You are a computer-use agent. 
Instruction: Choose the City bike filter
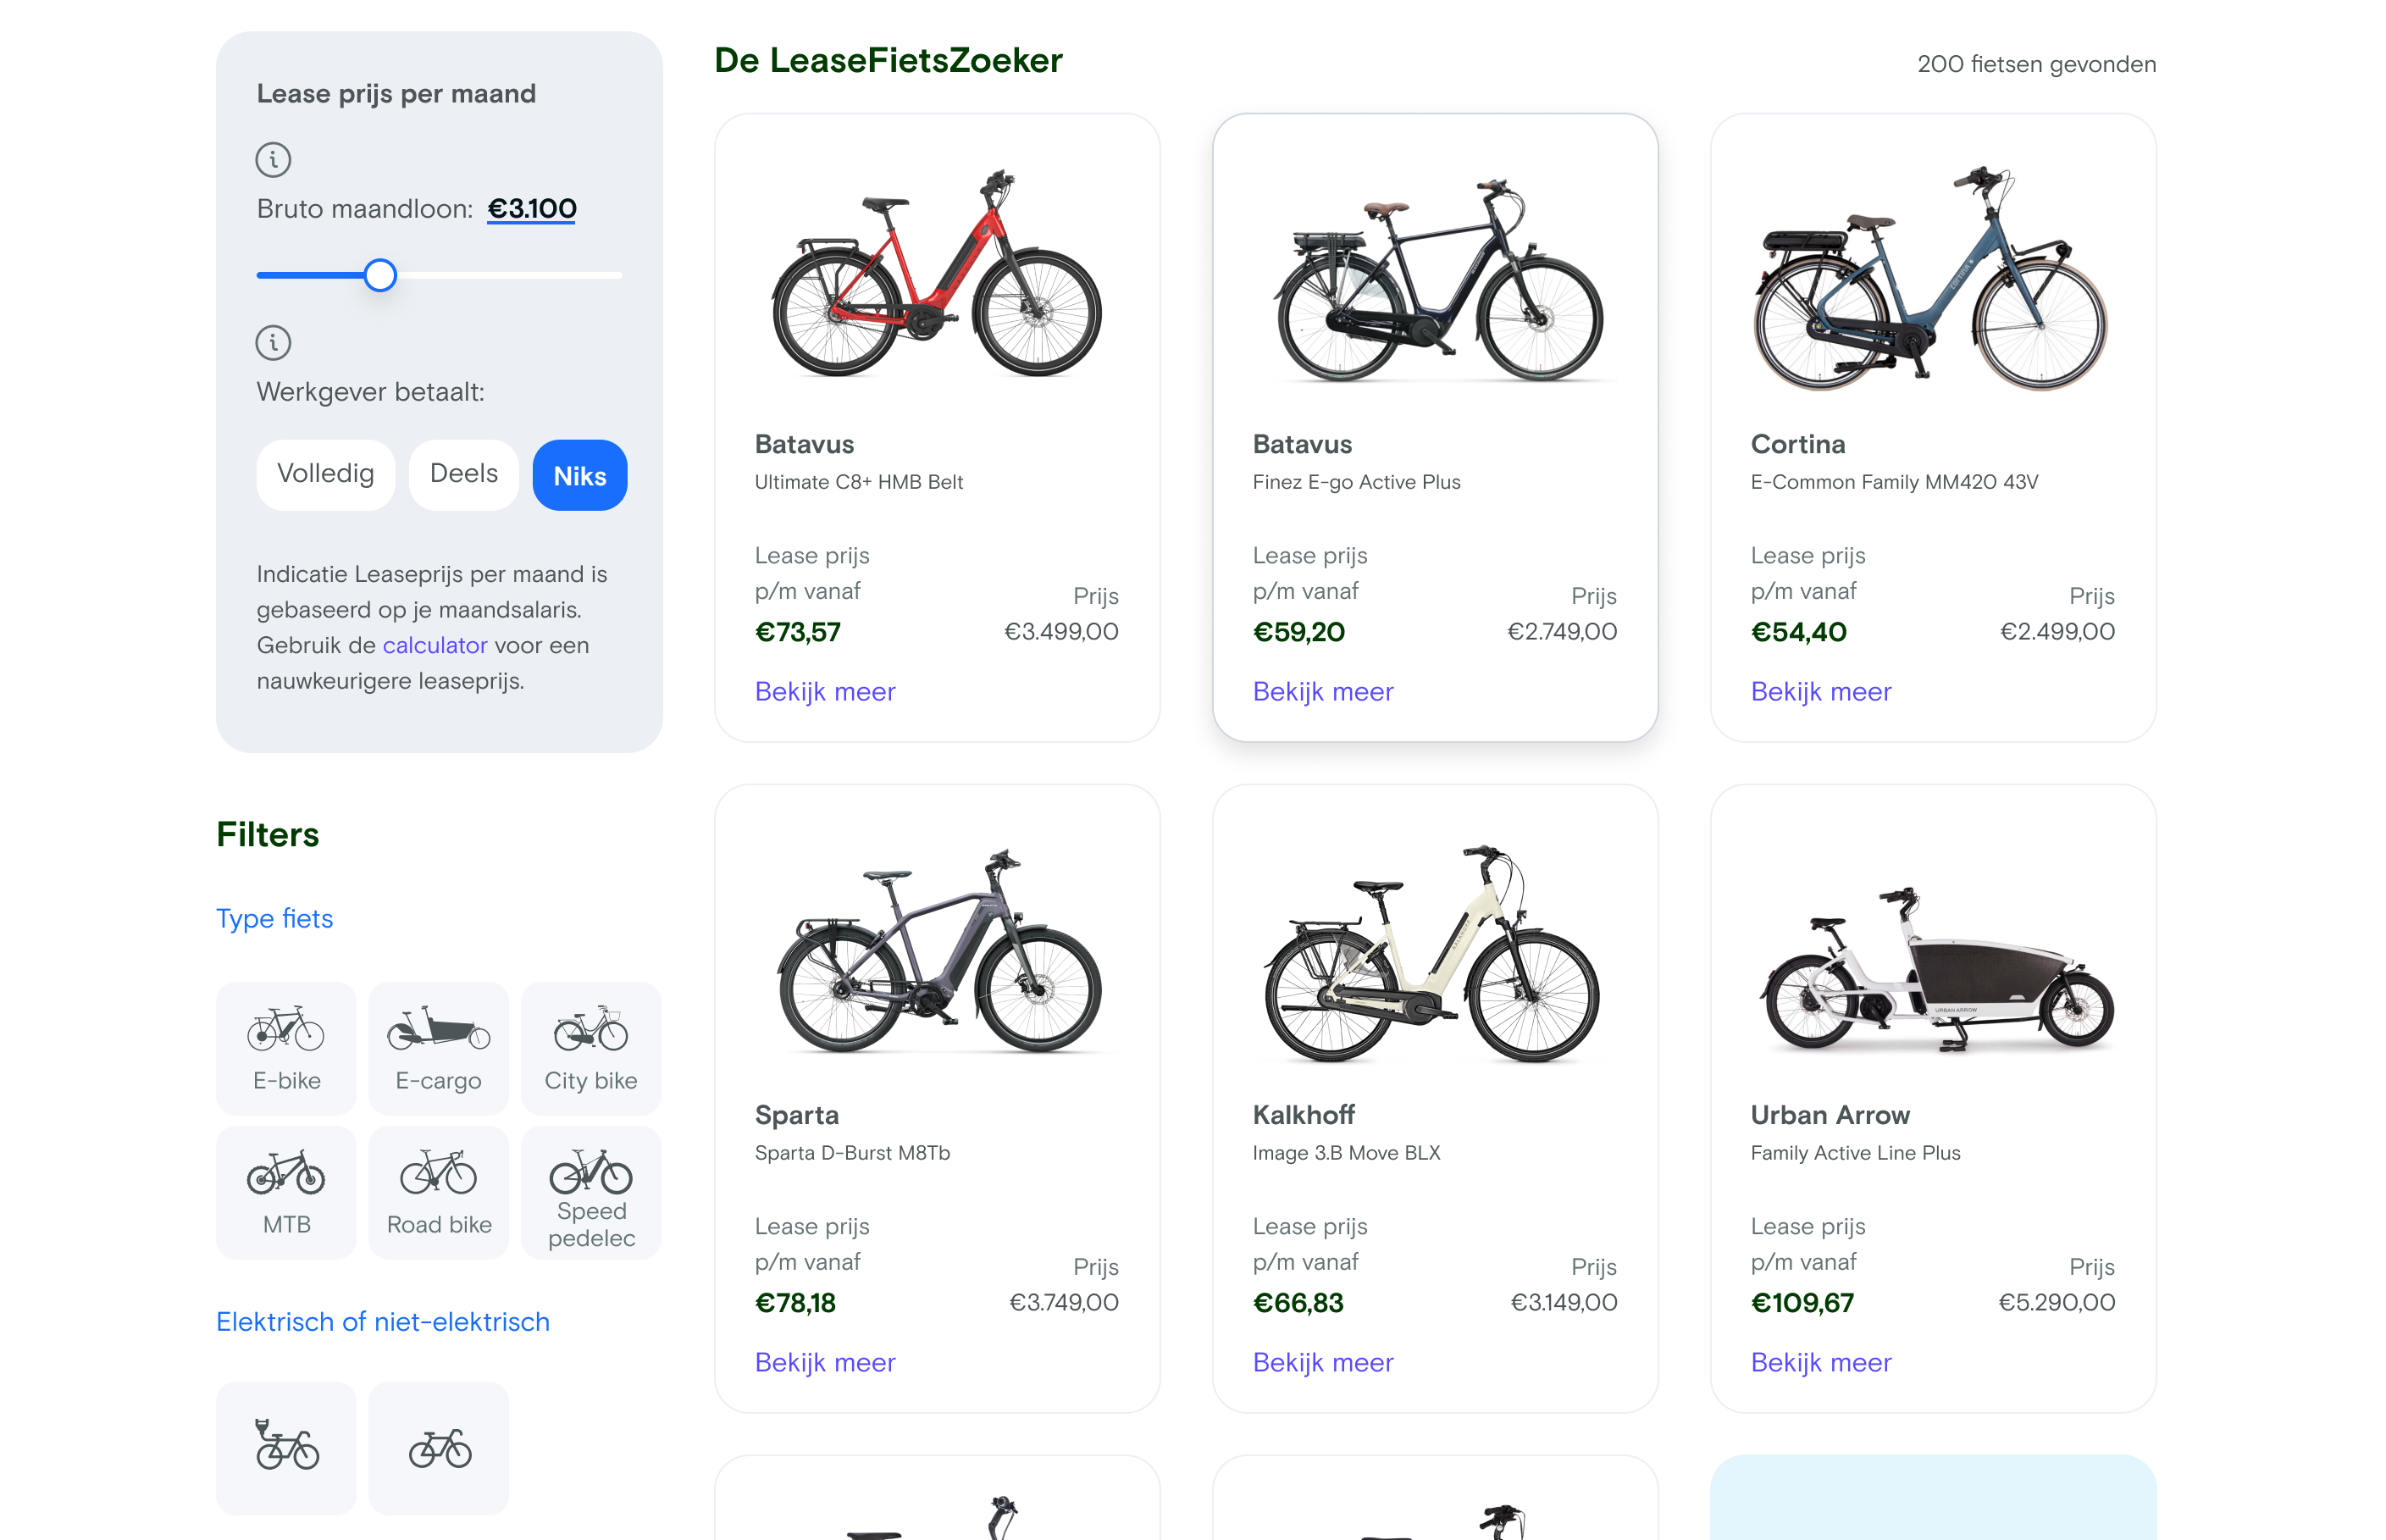tap(590, 1047)
